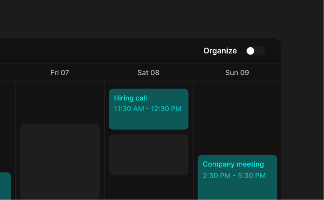Viewport: 324px width, 200px height.
Task: Select the Sat 08 day header
Action: (x=148, y=73)
